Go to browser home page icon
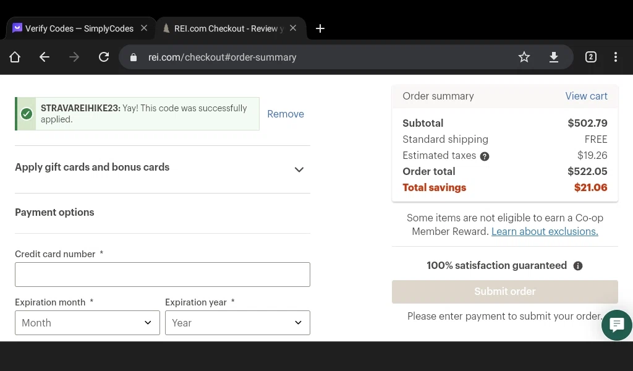The image size is (633, 371). 15,57
